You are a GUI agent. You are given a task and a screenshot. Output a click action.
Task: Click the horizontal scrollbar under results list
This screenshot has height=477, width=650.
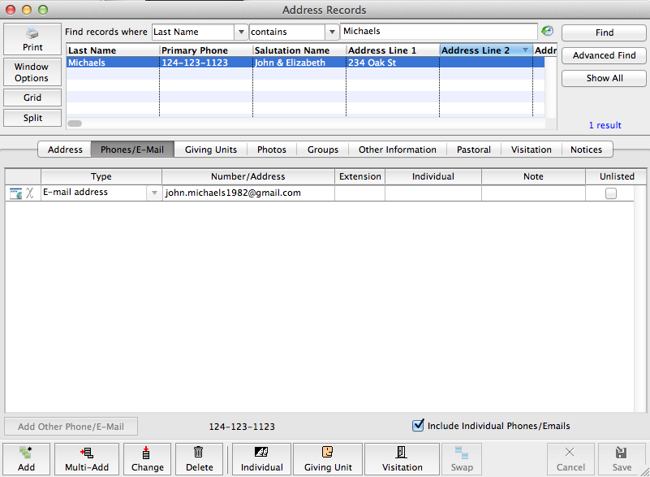click(x=75, y=124)
